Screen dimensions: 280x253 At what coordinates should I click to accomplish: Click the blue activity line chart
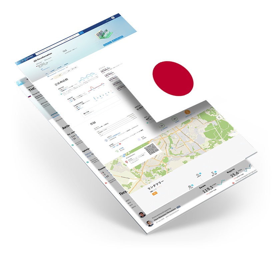click(87, 77)
